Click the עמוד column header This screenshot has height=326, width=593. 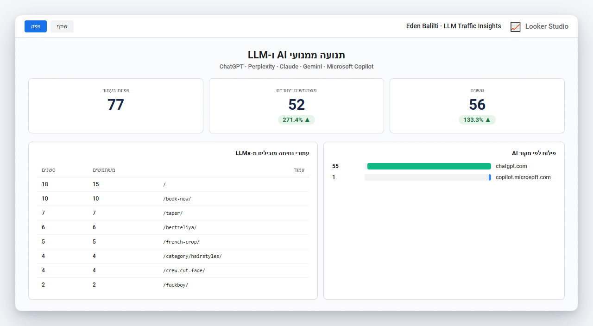coord(299,170)
